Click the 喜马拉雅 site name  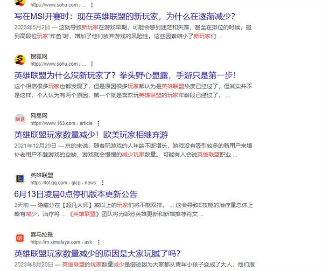coord(42,234)
